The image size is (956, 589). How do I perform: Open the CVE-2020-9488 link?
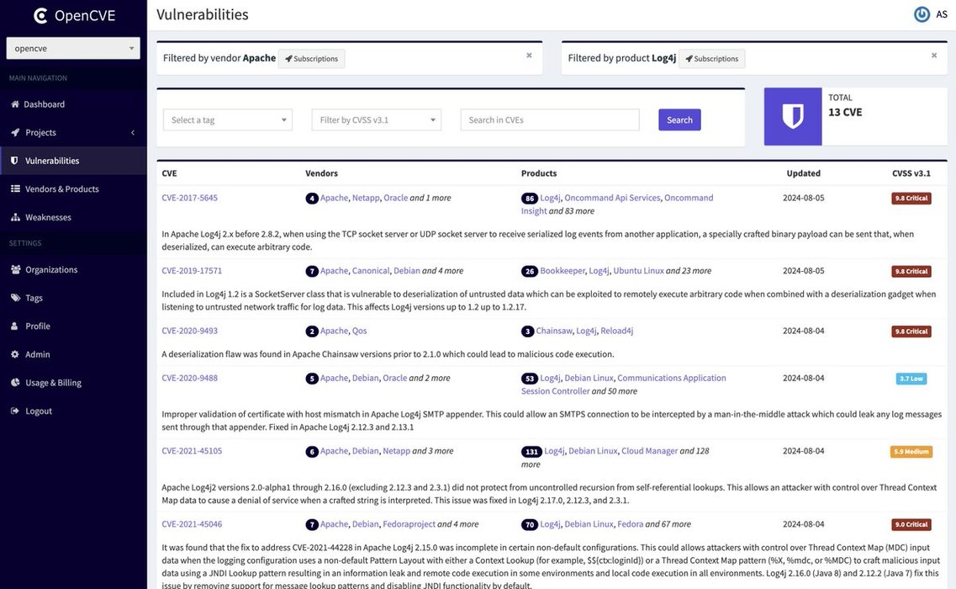[x=190, y=378]
